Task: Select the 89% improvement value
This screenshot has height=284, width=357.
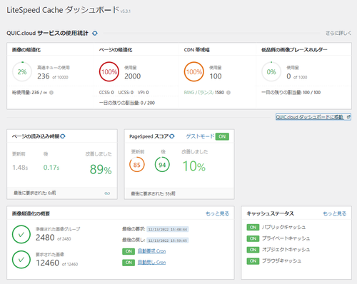Action: pyautogui.click(x=101, y=169)
